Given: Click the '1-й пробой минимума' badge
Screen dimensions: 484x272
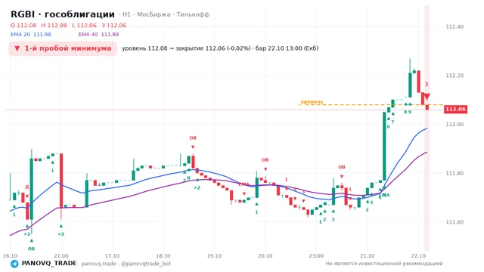Looking at the screenshot, I should click(x=63, y=48).
